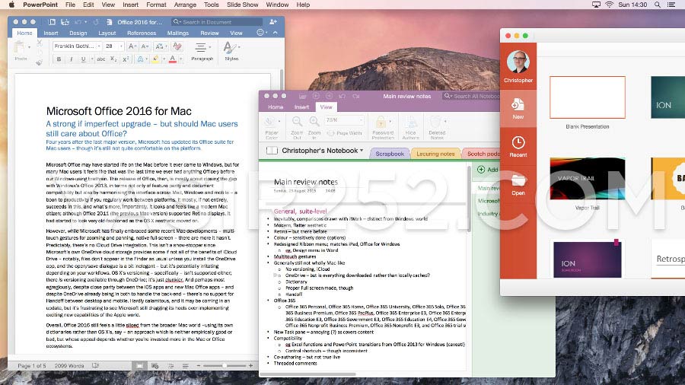The image size is (685, 385).
Task: Click the Format Painter brush in Word
Action: pyautogui.click(x=40, y=62)
